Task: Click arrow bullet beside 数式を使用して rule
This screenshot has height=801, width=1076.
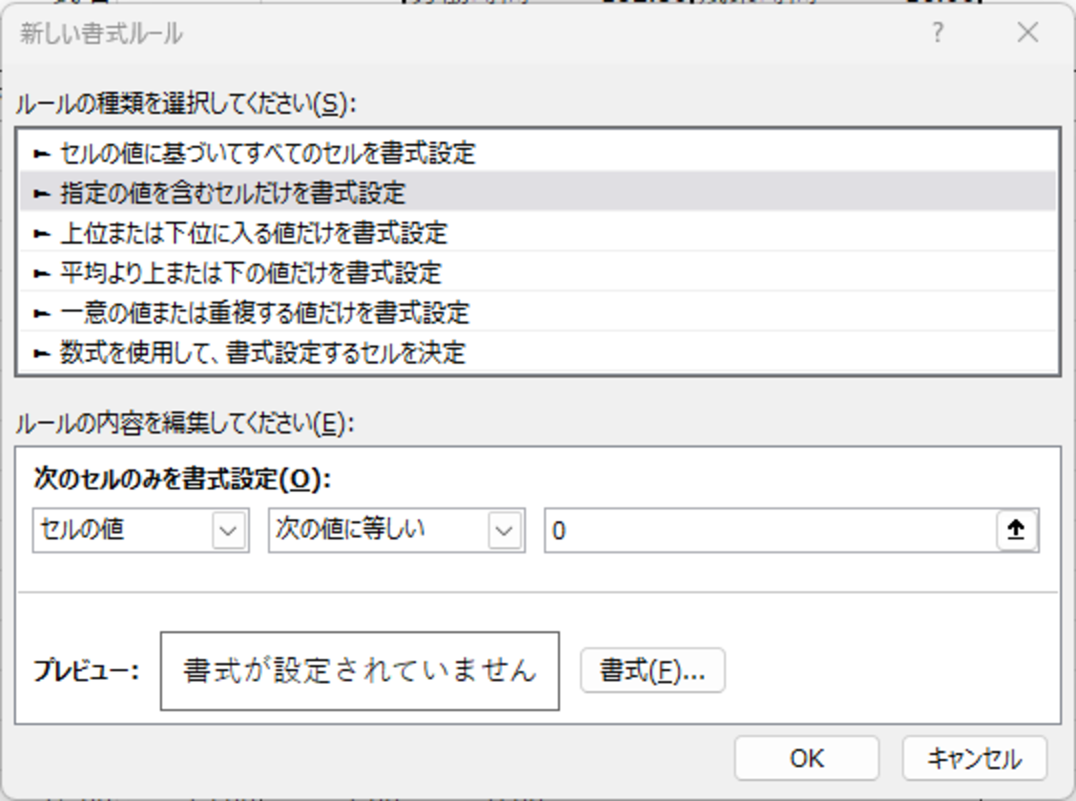Action: (x=42, y=354)
